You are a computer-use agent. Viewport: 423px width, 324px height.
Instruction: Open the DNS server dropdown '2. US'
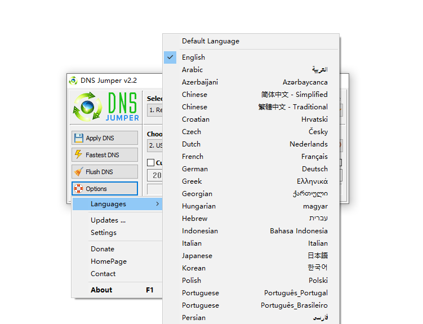[x=154, y=146]
